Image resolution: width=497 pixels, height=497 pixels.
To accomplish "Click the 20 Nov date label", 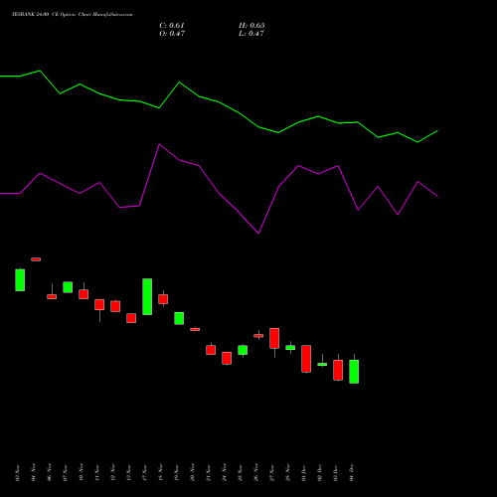I will (193, 473).
